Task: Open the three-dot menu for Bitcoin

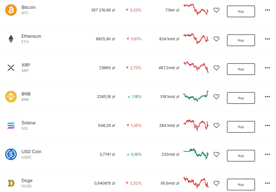Action: 267,10
